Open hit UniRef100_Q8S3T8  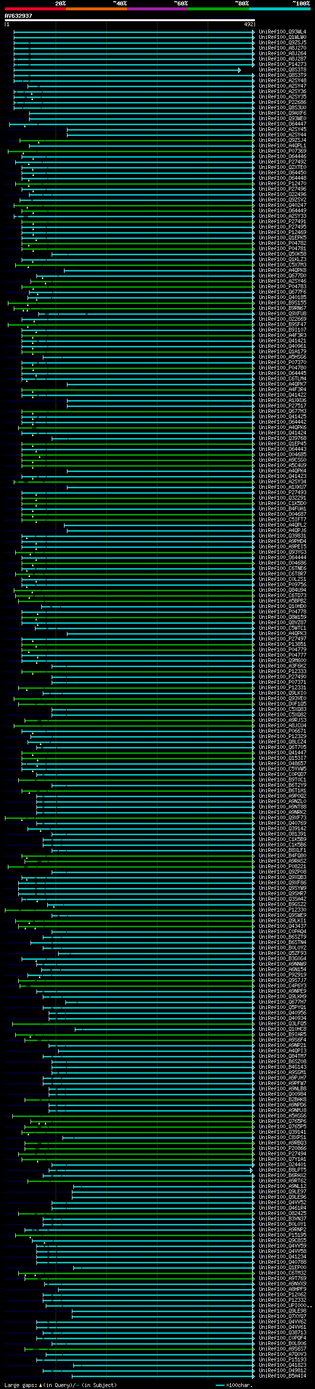pos(283,69)
